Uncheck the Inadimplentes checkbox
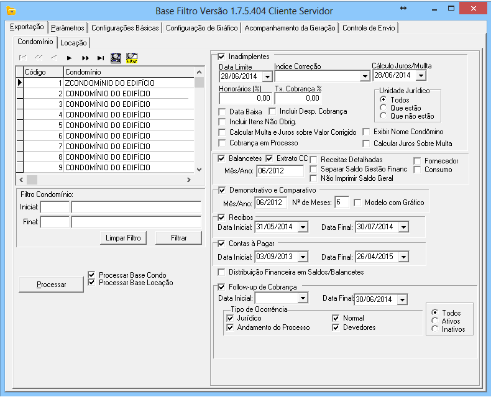The image size is (491, 397). click(221, 57)
